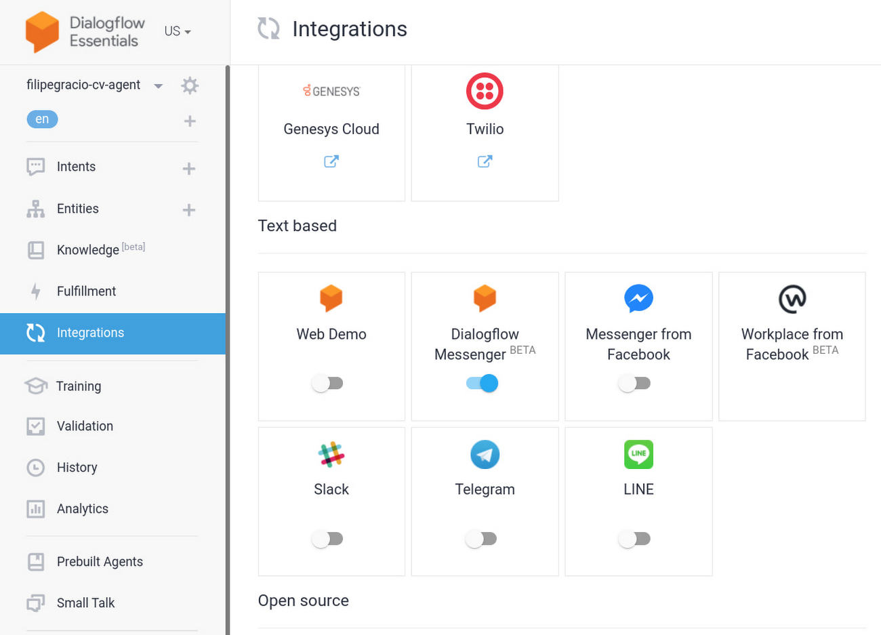Click the "Text based" section heading
Image resolution: width=881 pixels, height=635 pixels.
(x=298, y=226)
